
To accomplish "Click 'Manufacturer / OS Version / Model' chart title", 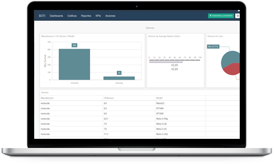I will coord(58,36).
